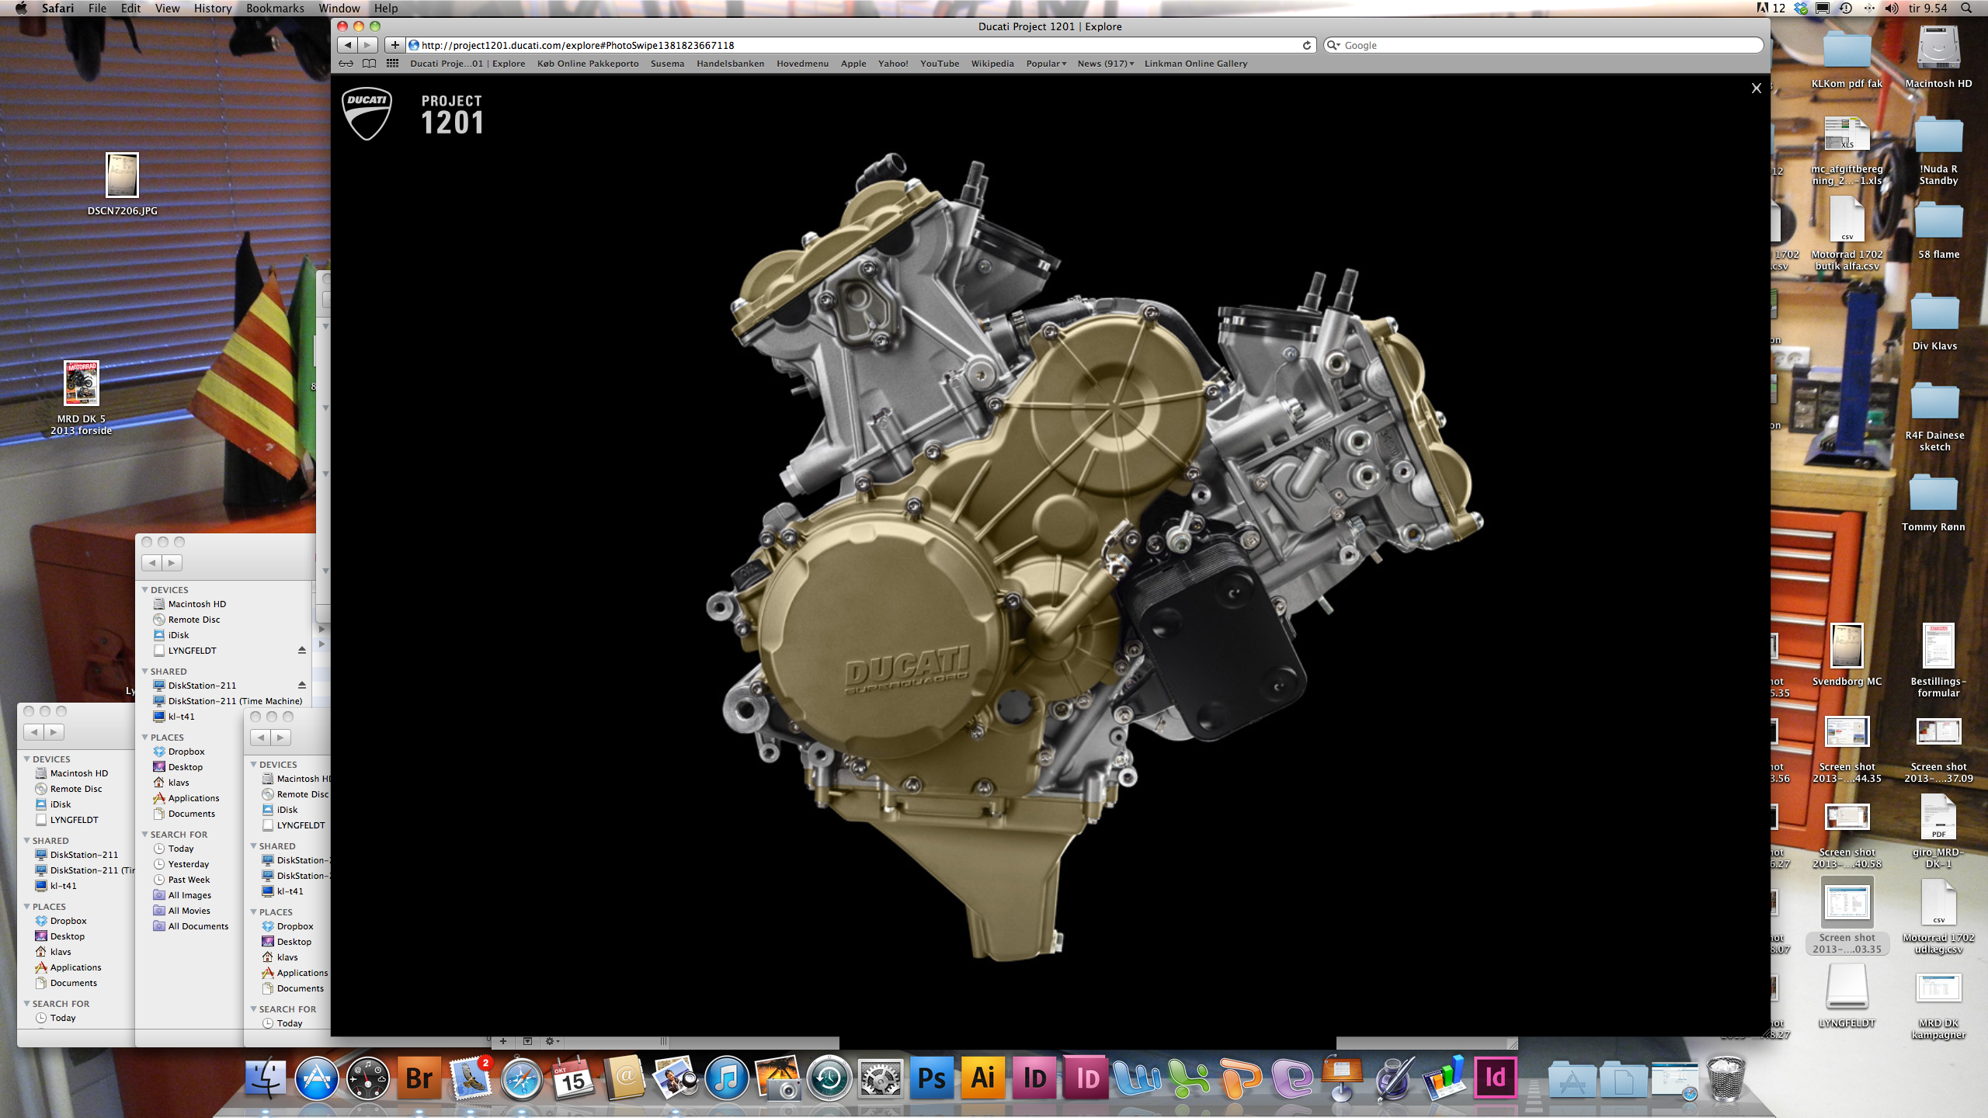
Task: Open Top Sites grid icon
Action: (393, 64)
